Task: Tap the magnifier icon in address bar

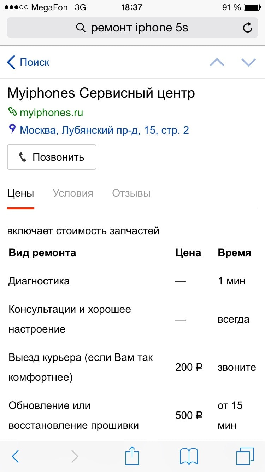Action: (81, 28)
